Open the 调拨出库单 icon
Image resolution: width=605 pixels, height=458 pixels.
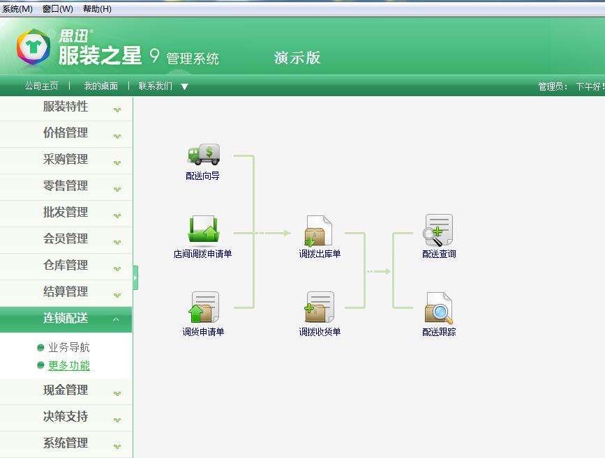tap(319, 231)
